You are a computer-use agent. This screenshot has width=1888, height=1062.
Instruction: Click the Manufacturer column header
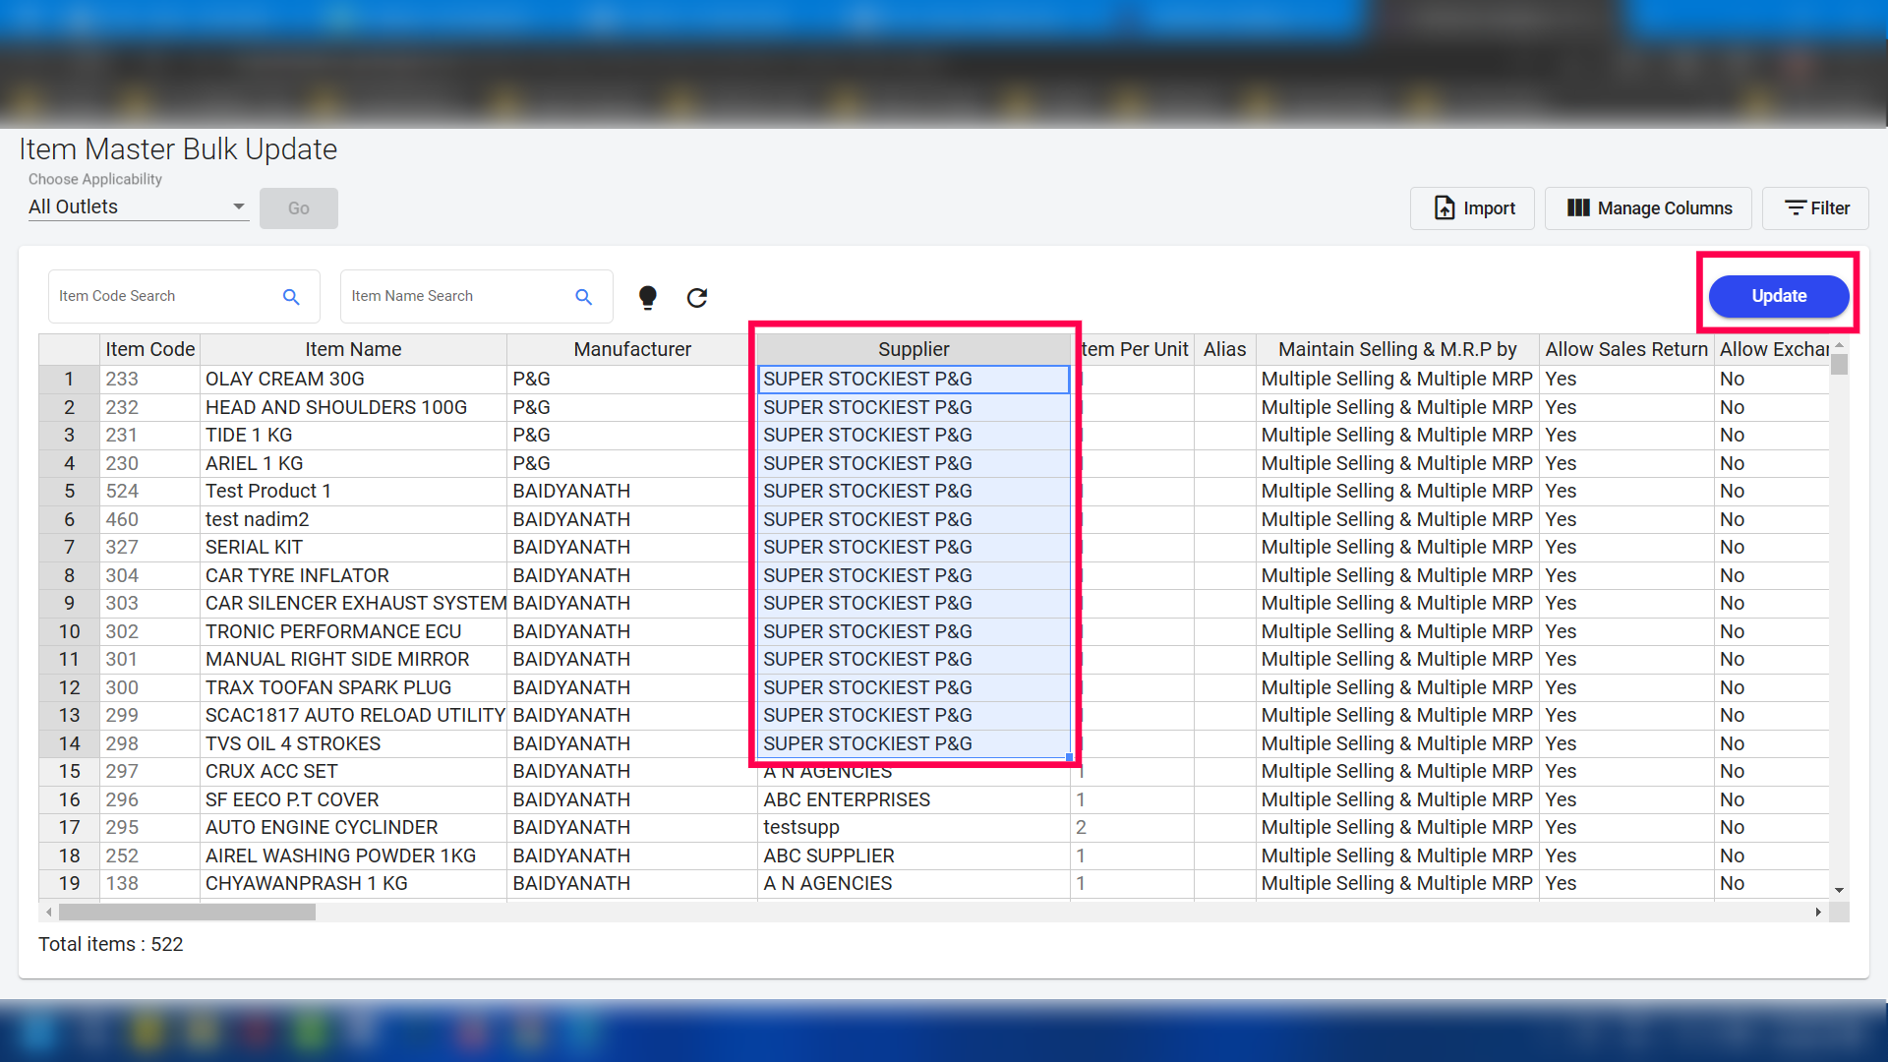(x=631, y=349)
